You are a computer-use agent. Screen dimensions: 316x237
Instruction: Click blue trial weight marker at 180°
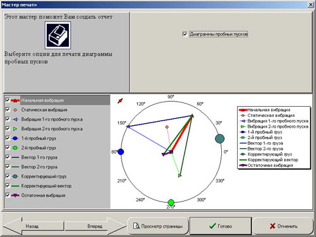(121, 152)
